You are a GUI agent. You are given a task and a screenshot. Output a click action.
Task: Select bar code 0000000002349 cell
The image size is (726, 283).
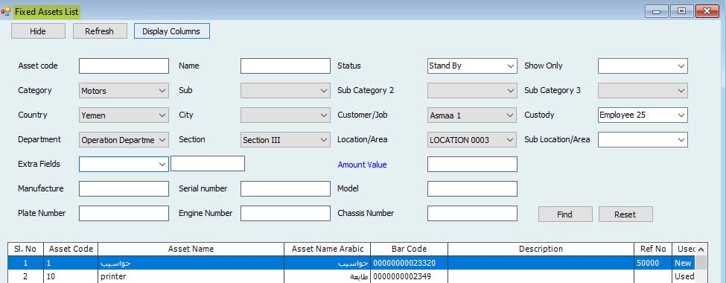click(x=410, y=276)
